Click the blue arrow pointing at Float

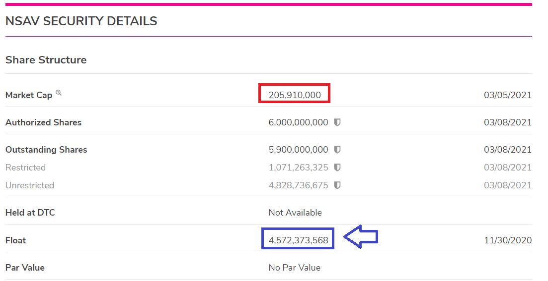coord(361,238)
